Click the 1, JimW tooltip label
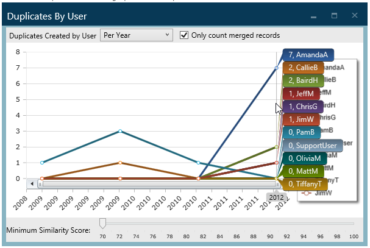This screenshot has width=370, height=248. tap(301, 119)
